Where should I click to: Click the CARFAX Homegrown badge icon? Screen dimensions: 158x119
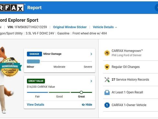[107, 53]
